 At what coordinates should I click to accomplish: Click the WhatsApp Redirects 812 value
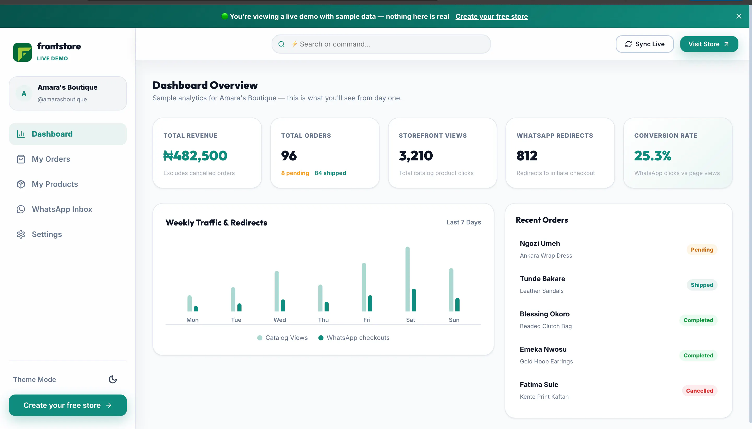tap(527, 155)
